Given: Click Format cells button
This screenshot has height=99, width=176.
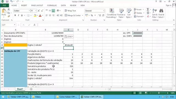Looking at the screenshot, I should pyautogui.click(x=139, y=16).
